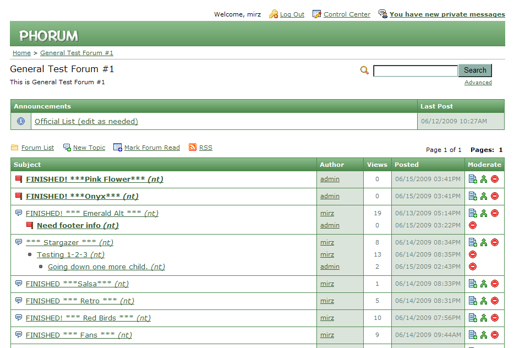Click the move icon for Red Birds topic

[x=473, y=318]
